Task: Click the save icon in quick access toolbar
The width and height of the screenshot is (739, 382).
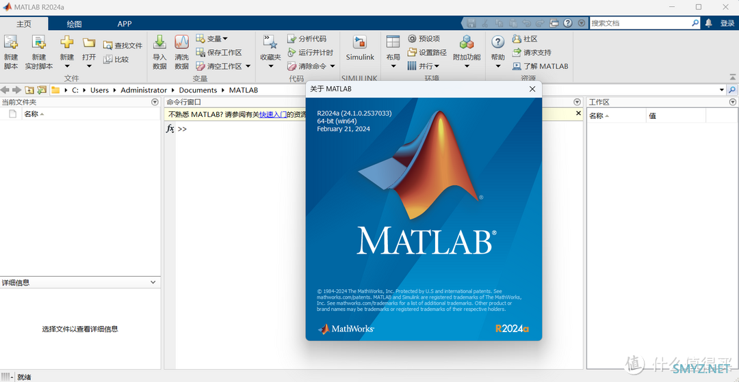Action: (471, 23)
